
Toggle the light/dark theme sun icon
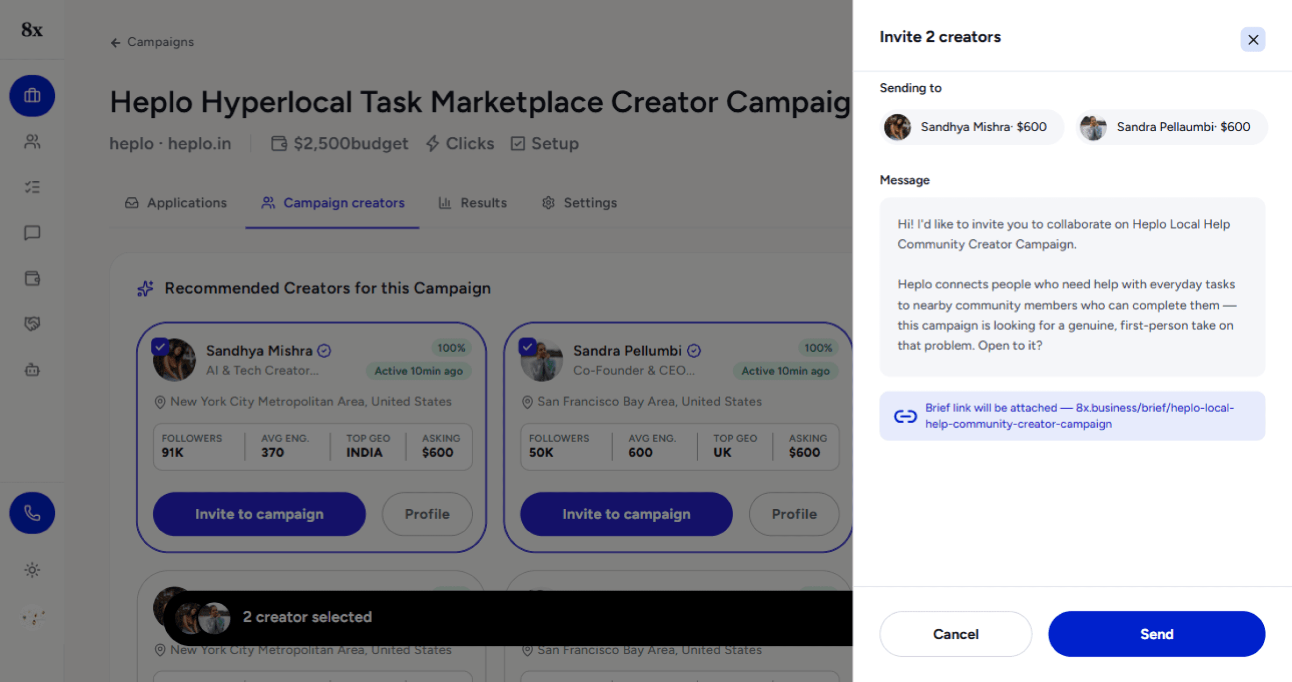click(32, 570)
